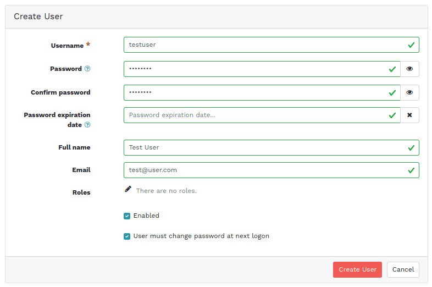Click the pencil icon to edit Roles
The height and width of the screenshot is (287, 432).
(128, 189)
